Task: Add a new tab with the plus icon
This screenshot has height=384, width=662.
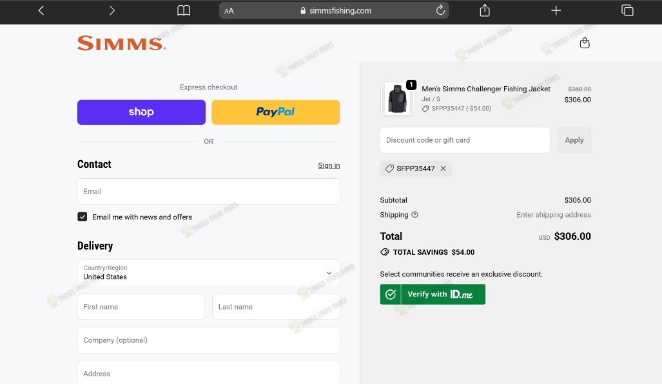Action: pos(556,10)
